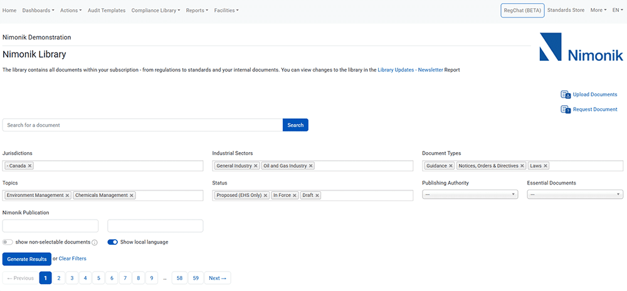Click the Nimonik logo
The width and height of the screenshot is (627, 291).
pos(581,47)
